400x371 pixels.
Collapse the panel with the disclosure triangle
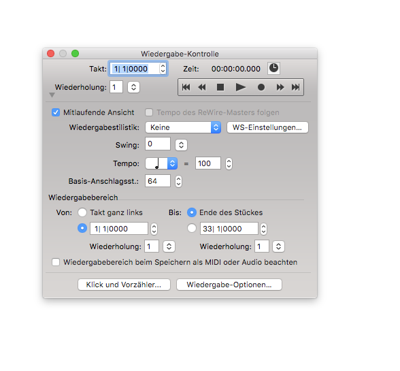[52, 95]
